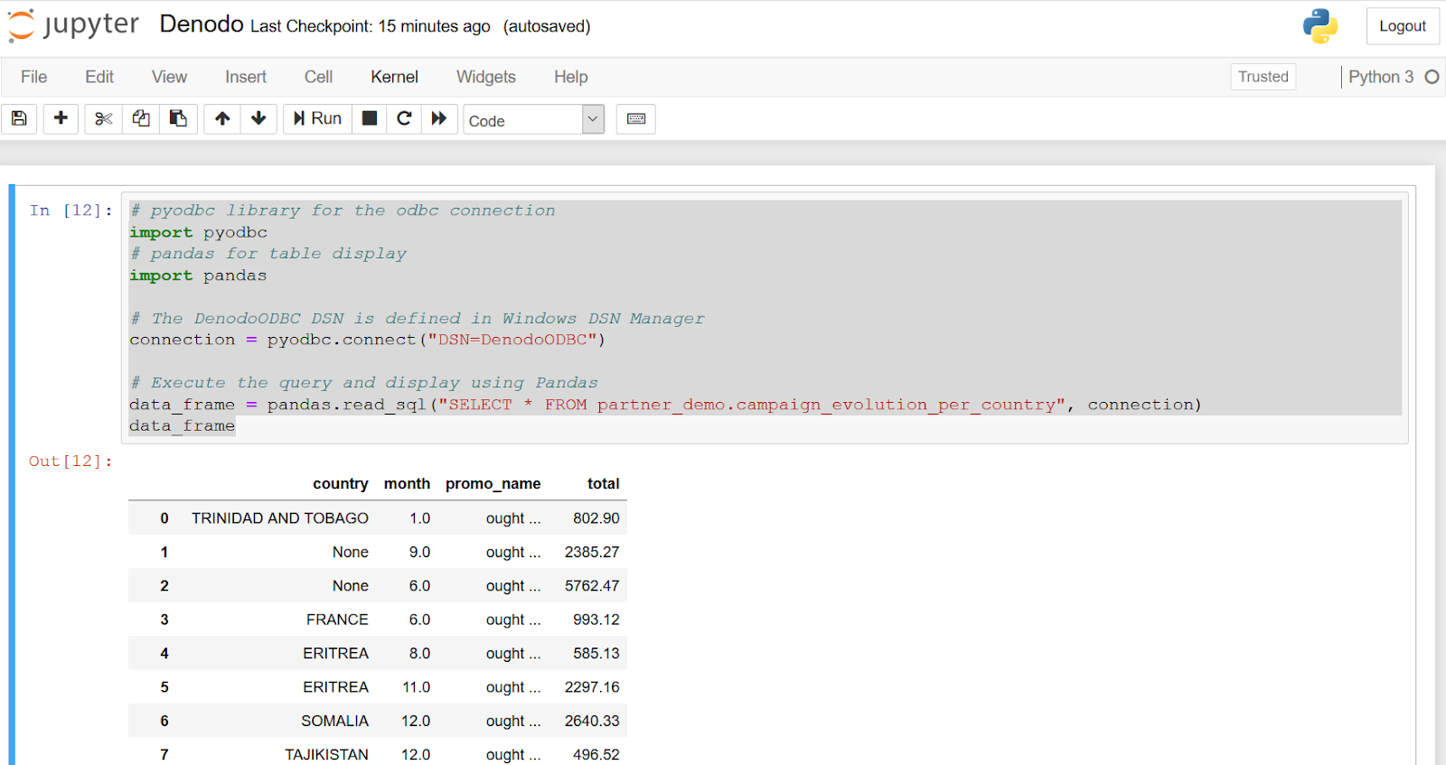
Task: Open the Insert menu
Action: (x=246, y=77)
